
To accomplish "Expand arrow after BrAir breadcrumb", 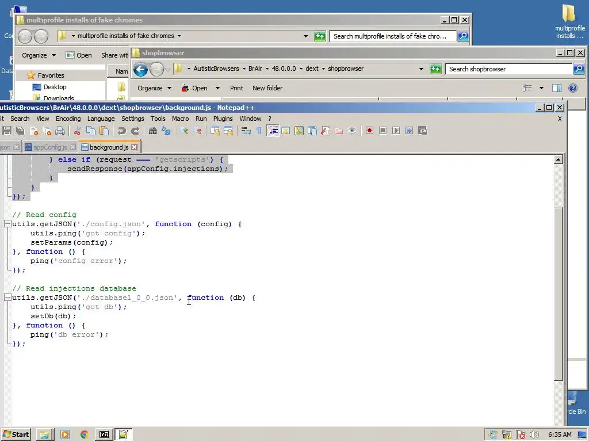I will [x=267, y=69].
